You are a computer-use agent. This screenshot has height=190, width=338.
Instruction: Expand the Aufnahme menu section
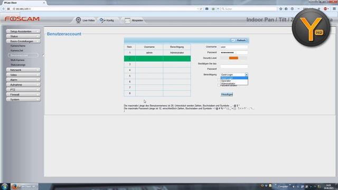pos(23,84)
